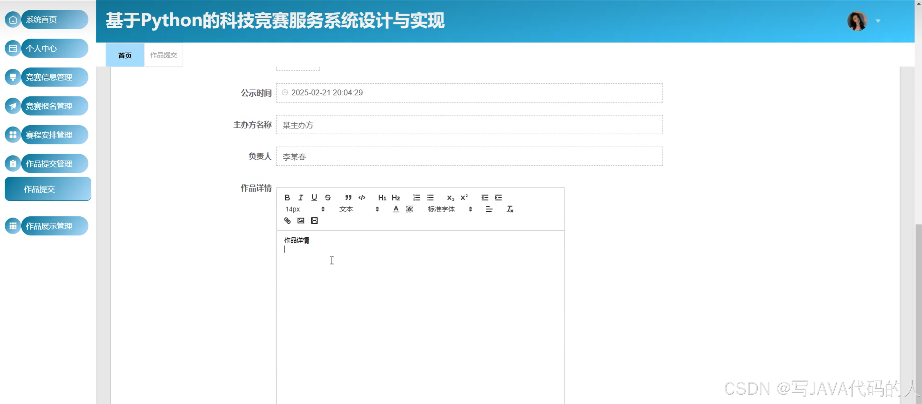Toggle bold formatting
The image size is (922, 404).
tap(287, 197)
